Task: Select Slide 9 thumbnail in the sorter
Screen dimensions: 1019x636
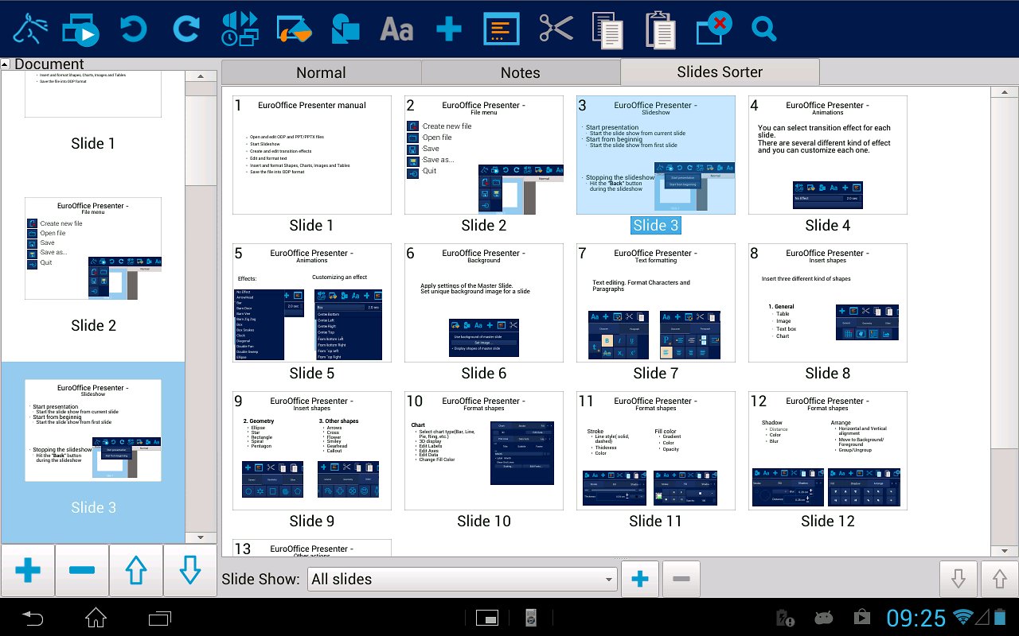Action: 312,451
